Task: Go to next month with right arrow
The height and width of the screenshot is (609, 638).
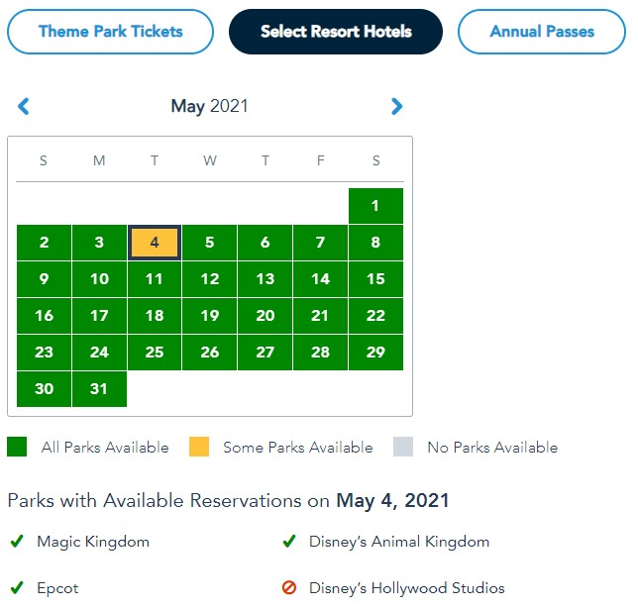Action: [x=396, y=106]
